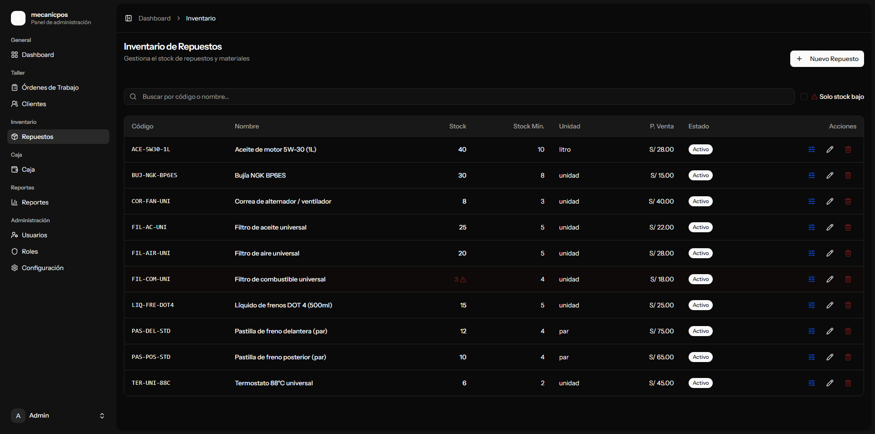
Task: Click the Inventario breadcrumb
Action: point(201,18)
